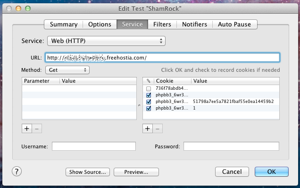Switch to the Summary tab
The image size is (300, 188).
[64, 25]
